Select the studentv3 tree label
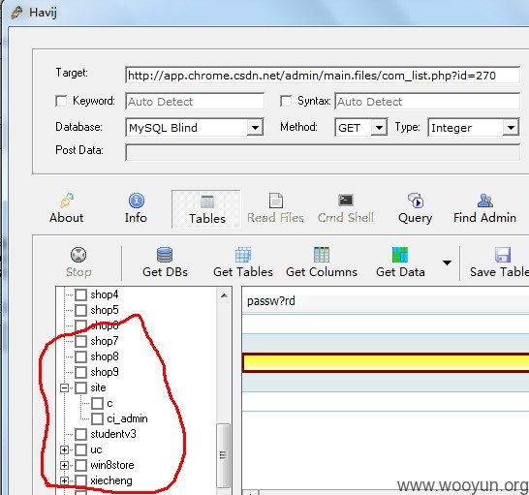The height and width of the screenshot is (495, 529). click(113, 434)
